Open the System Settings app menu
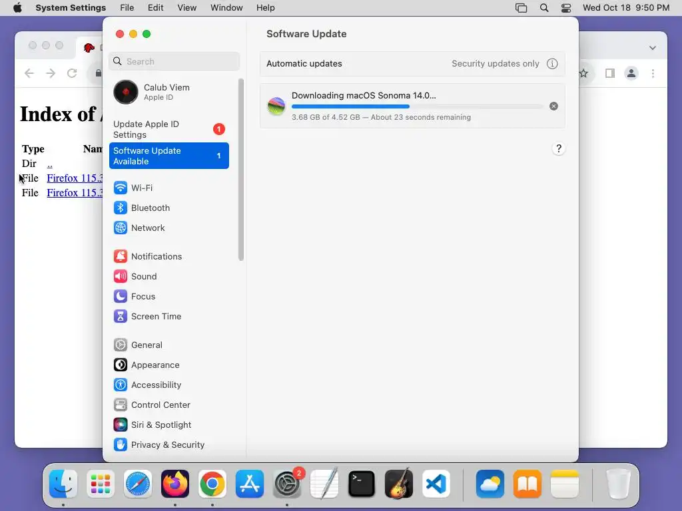This screenshot has width=682, height=511. 71,8
